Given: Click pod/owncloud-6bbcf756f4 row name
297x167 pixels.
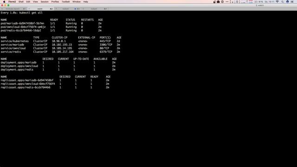Looking at the screenshot, I should pos(23,27).
